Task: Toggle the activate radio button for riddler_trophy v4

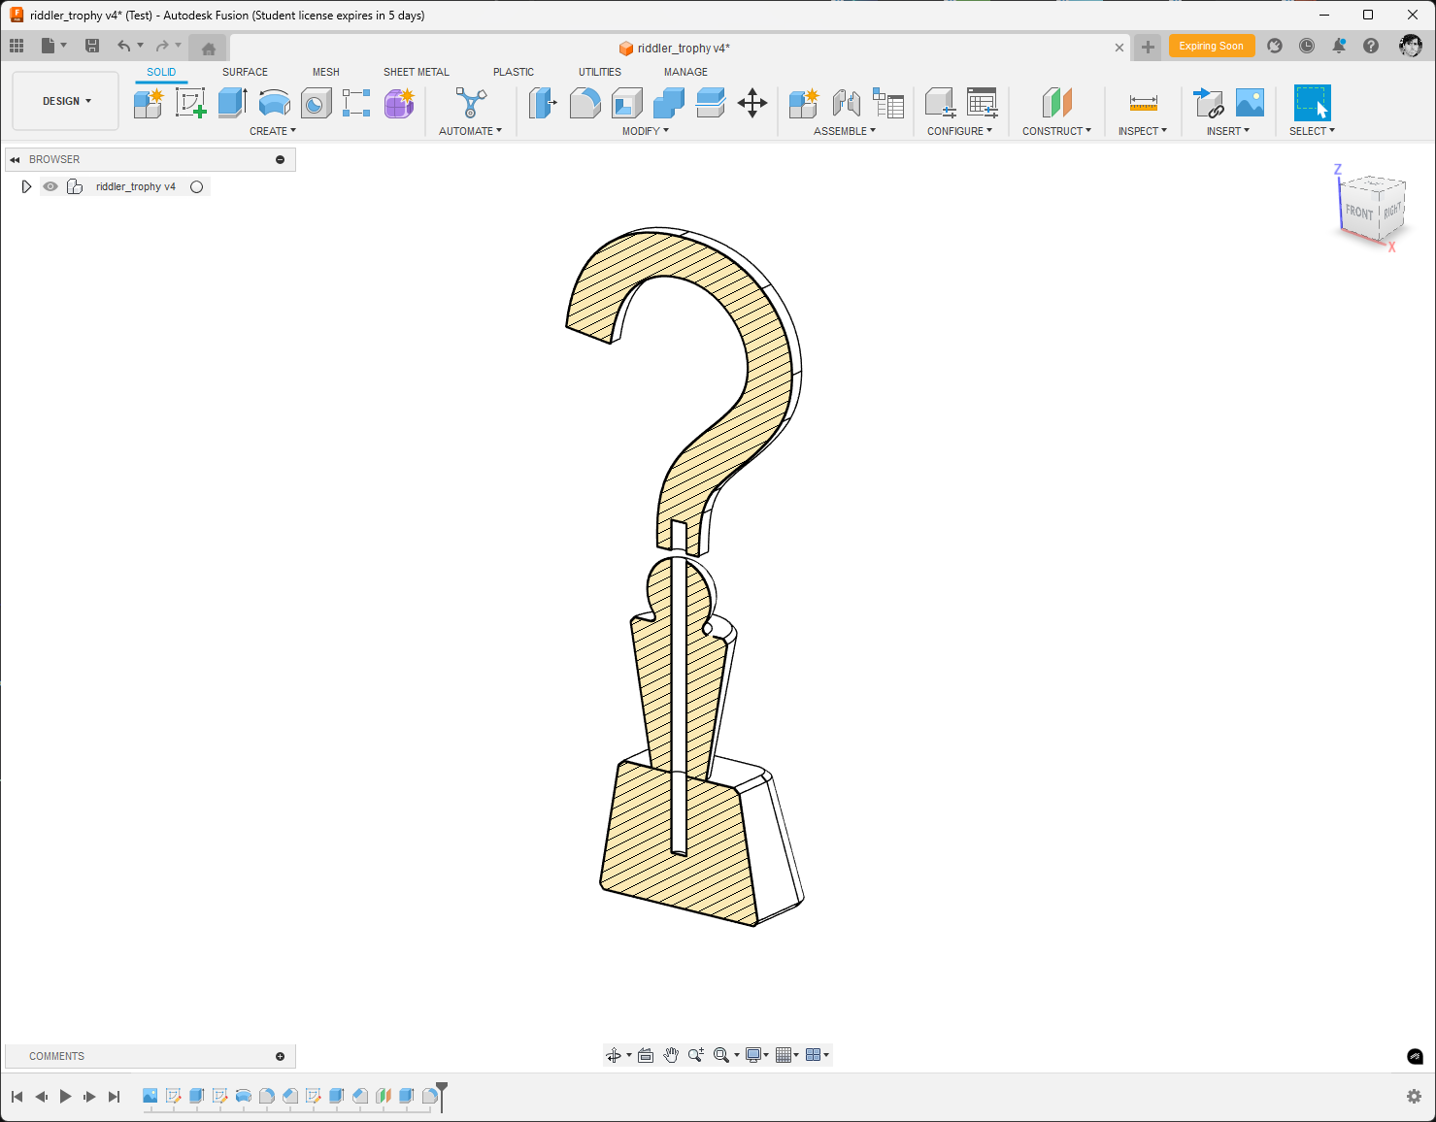Action: pyautogui.click(x=197, y=186)
